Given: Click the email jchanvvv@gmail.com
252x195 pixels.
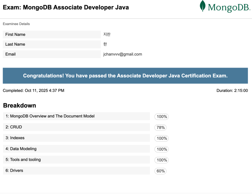Looking at the screenshot, I should coord(123,54).
